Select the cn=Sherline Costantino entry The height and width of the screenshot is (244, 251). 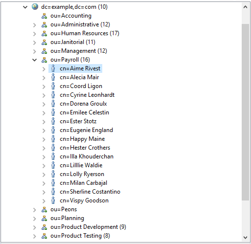[x=90, y=192]
